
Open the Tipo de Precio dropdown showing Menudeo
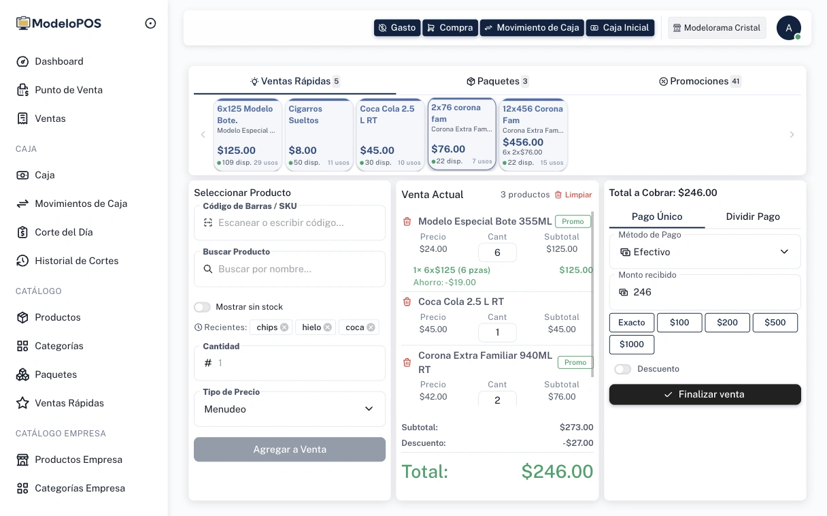(290, 408)
